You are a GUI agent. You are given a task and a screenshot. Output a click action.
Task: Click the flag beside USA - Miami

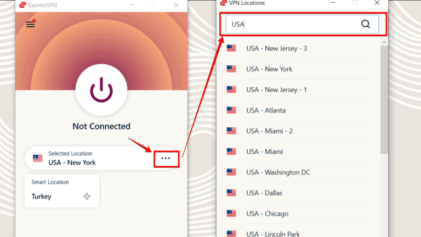pyautogui.click(x=231, y=151)
